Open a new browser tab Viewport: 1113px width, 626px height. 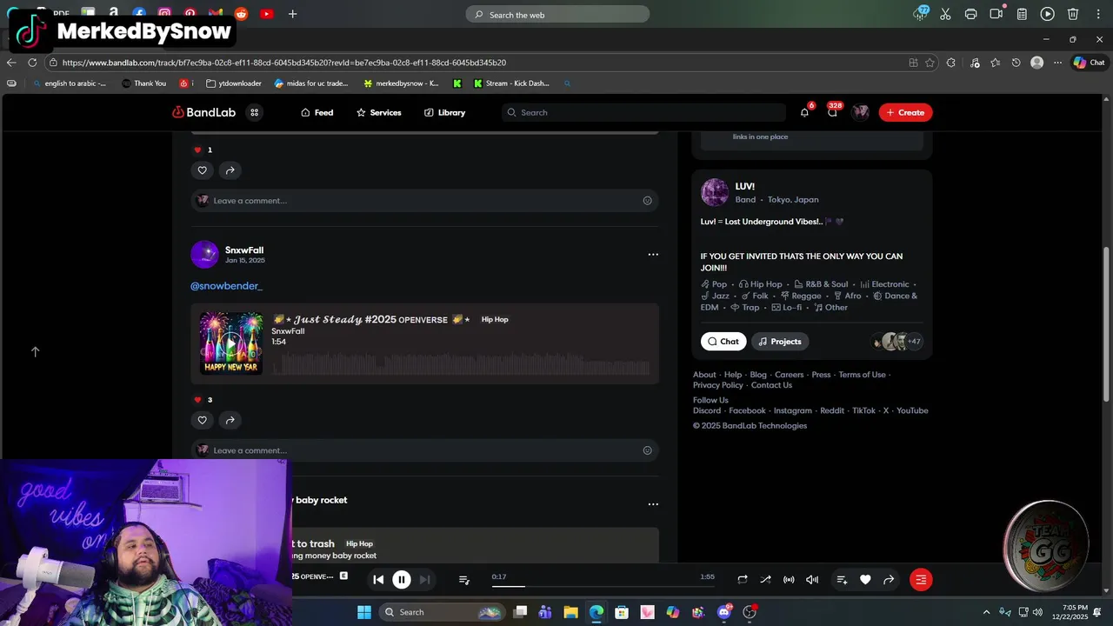292,14
